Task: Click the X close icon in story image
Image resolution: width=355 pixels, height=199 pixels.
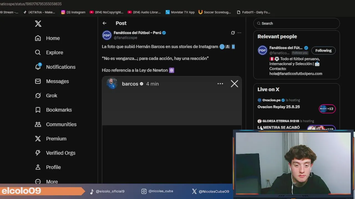Action: (234, 84)
